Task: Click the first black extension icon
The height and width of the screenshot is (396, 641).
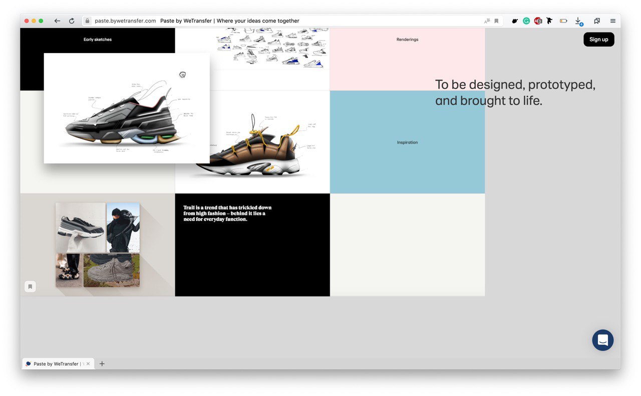Action: click(515, 21)
